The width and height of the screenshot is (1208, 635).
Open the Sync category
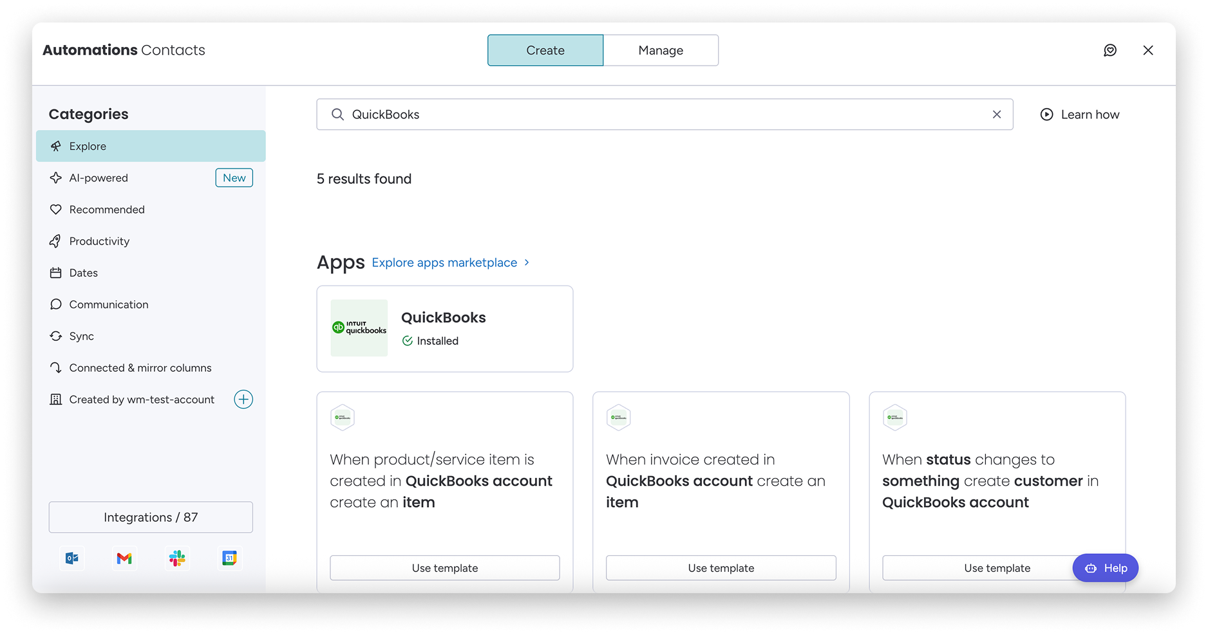(x=151, y=336)
